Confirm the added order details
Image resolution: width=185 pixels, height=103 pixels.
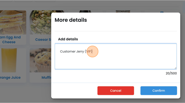coord(159,90)
